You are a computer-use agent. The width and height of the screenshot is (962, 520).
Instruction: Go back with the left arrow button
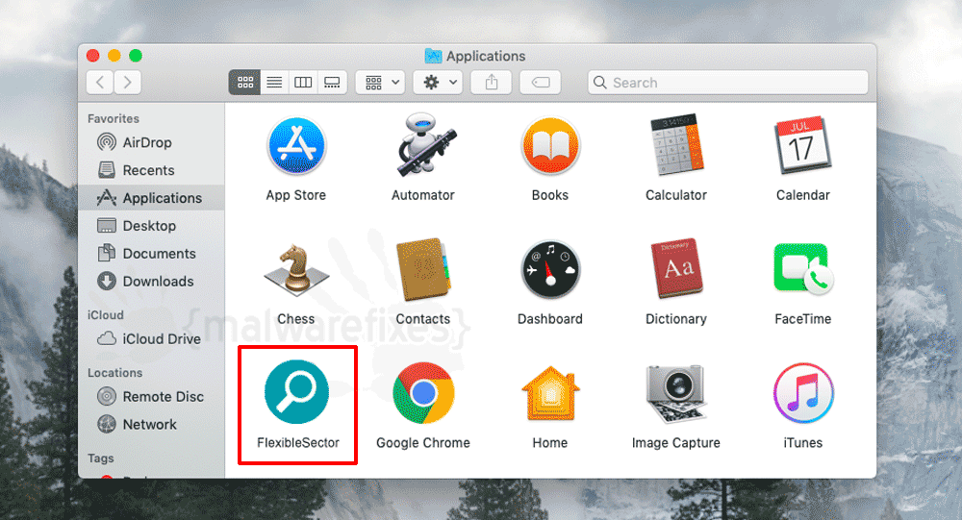100,82
